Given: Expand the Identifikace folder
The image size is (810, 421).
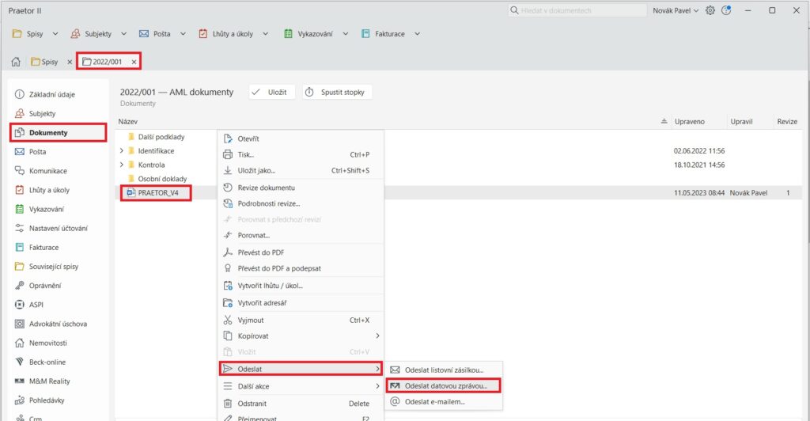Looking at the screenshot, I should (122, 150).
